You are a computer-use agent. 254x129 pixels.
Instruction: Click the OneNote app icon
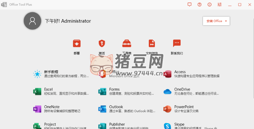[37, 109]
